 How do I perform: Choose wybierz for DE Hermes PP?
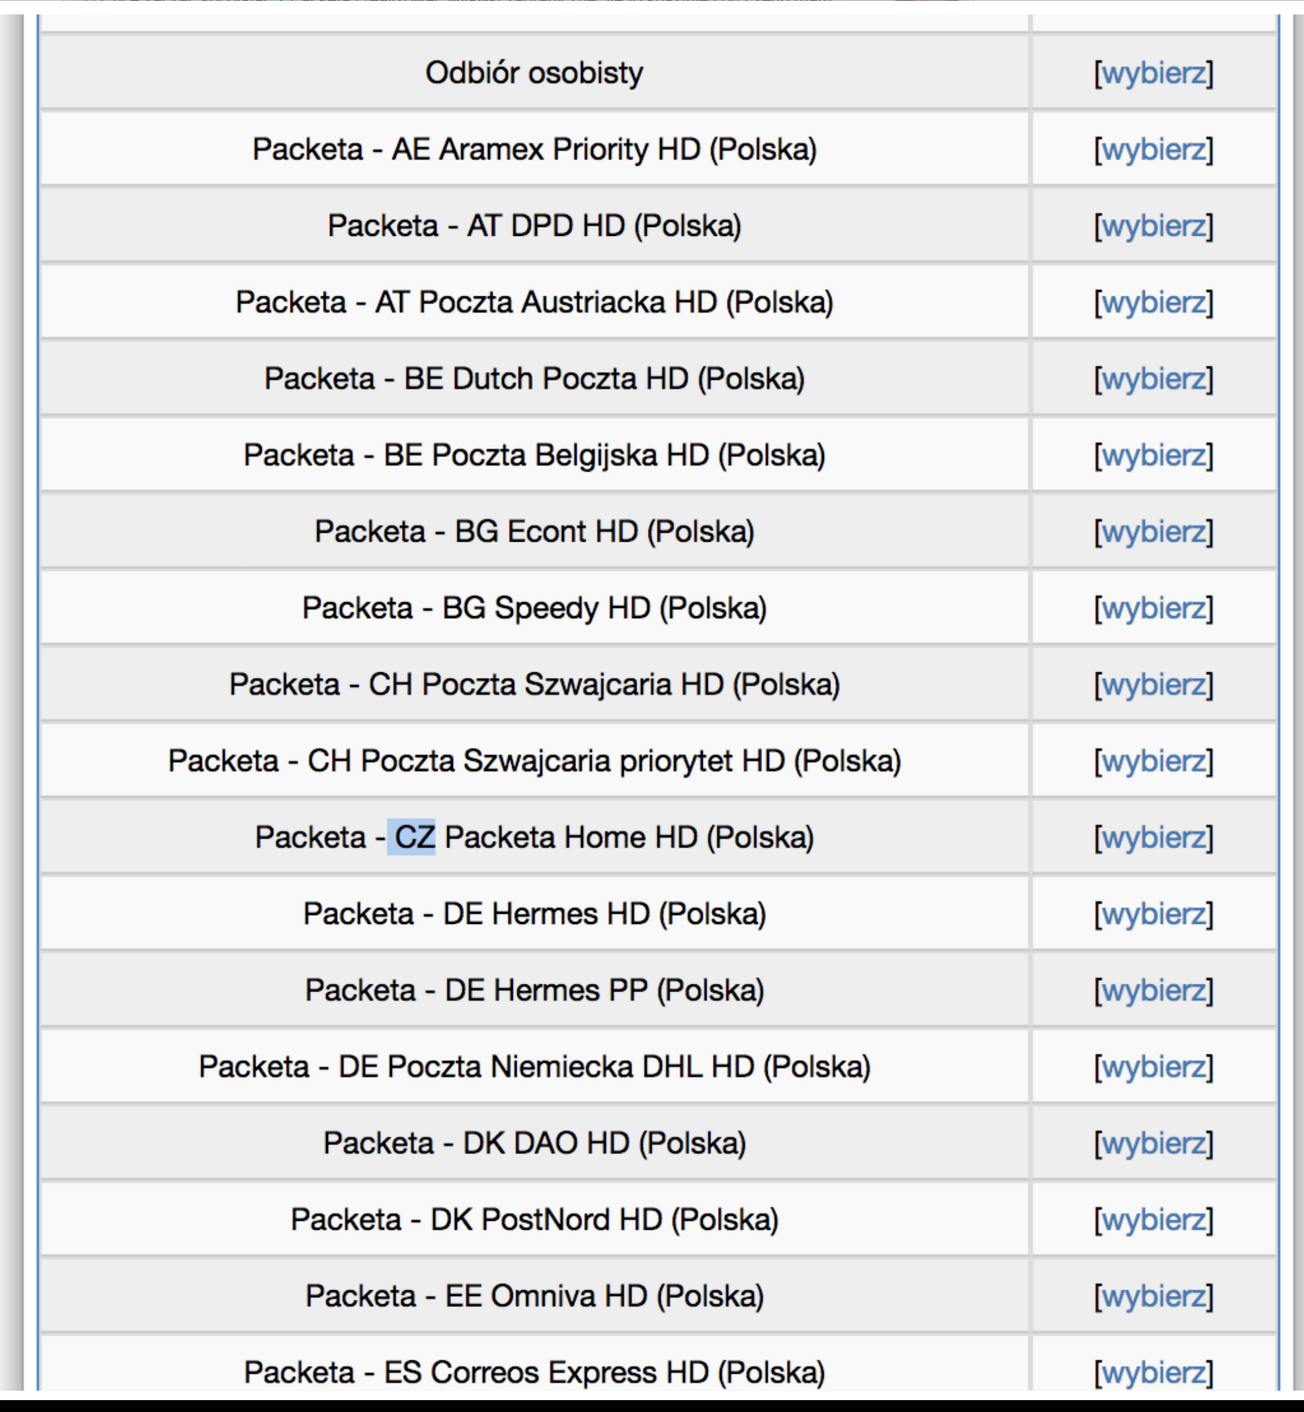[x=1154, y=991]
